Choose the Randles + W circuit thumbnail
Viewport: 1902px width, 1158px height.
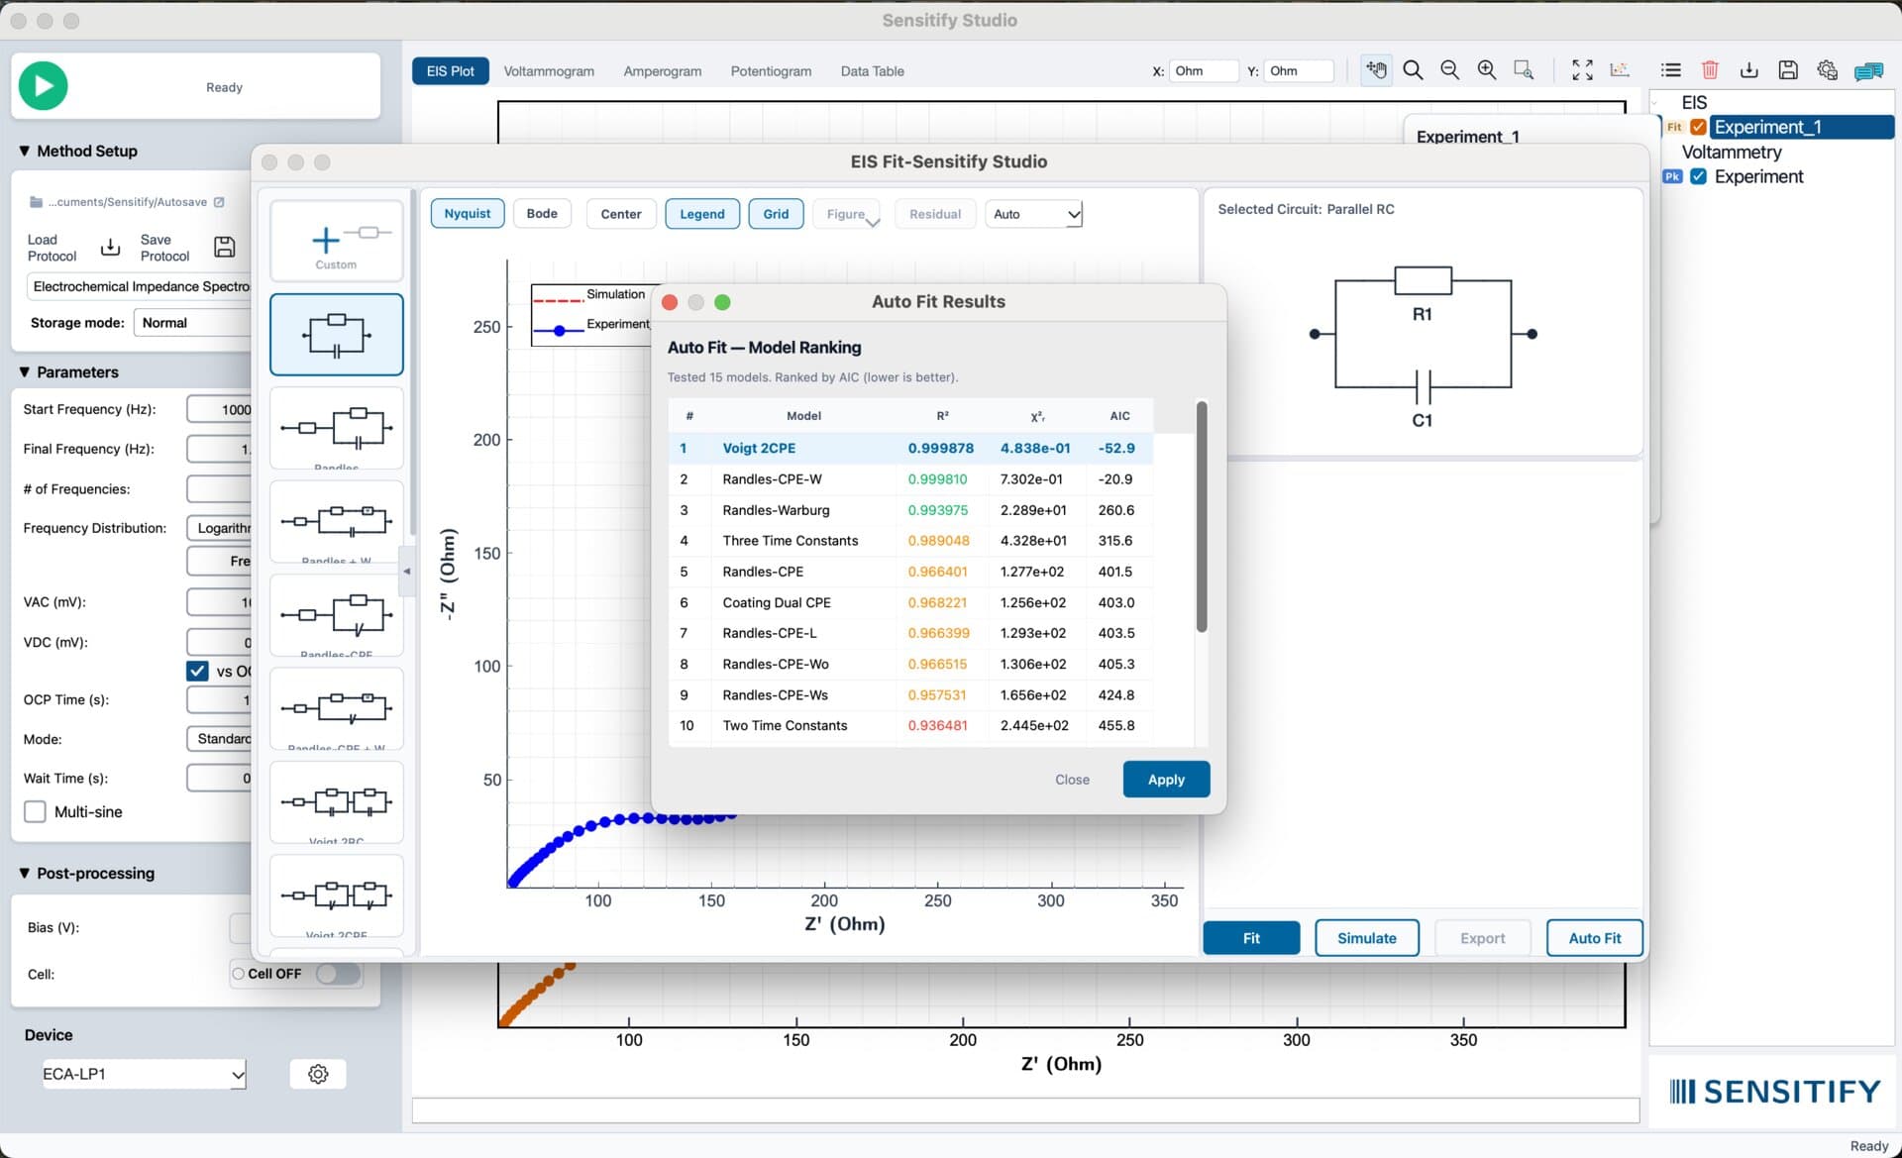click(337, 521)
